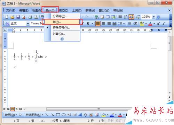The height and width of the screenshot is (125, 174).
Task: Insert Clip Art from Drawing toolbar
Action: click(x=91, y=115)
